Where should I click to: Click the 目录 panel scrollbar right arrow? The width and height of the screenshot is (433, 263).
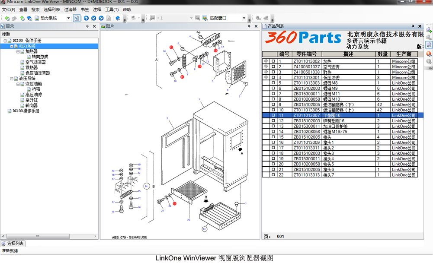[x=95, y=236]
